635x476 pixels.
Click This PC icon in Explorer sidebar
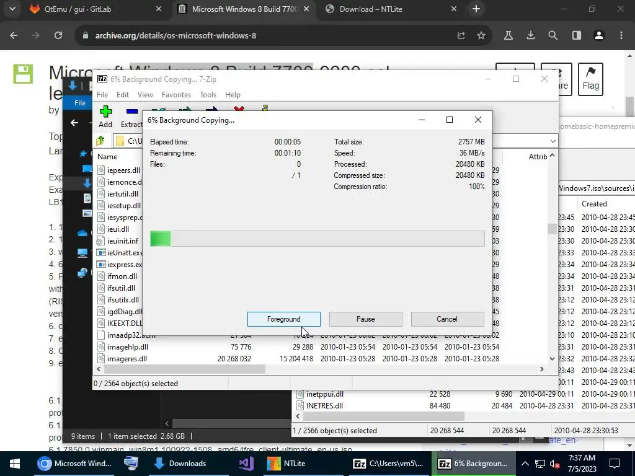point(82,253)
